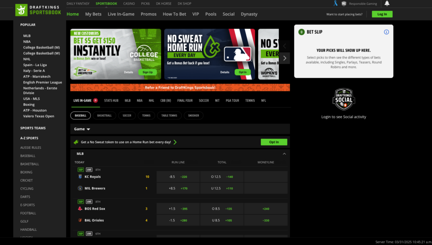Image resolution: width=432 pixels, height=245 pixels.
Task: Click the BOS Red Sox team logo
Action: click(80, 209)
